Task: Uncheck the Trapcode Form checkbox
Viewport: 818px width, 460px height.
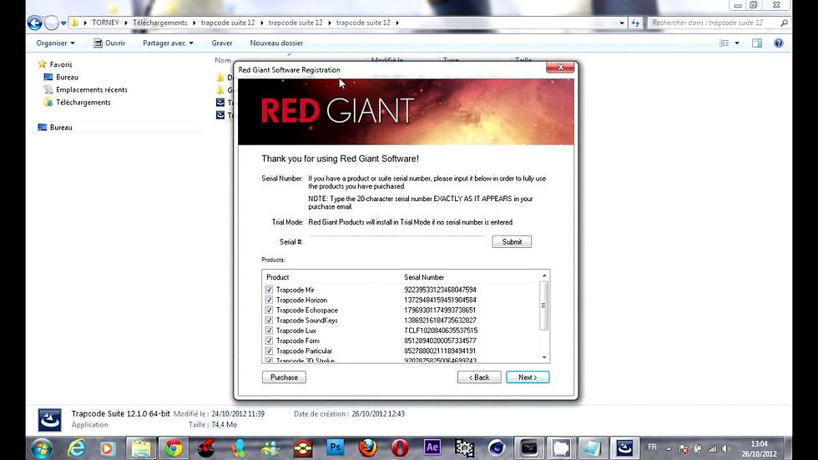Action: click(x=269, y=341)
